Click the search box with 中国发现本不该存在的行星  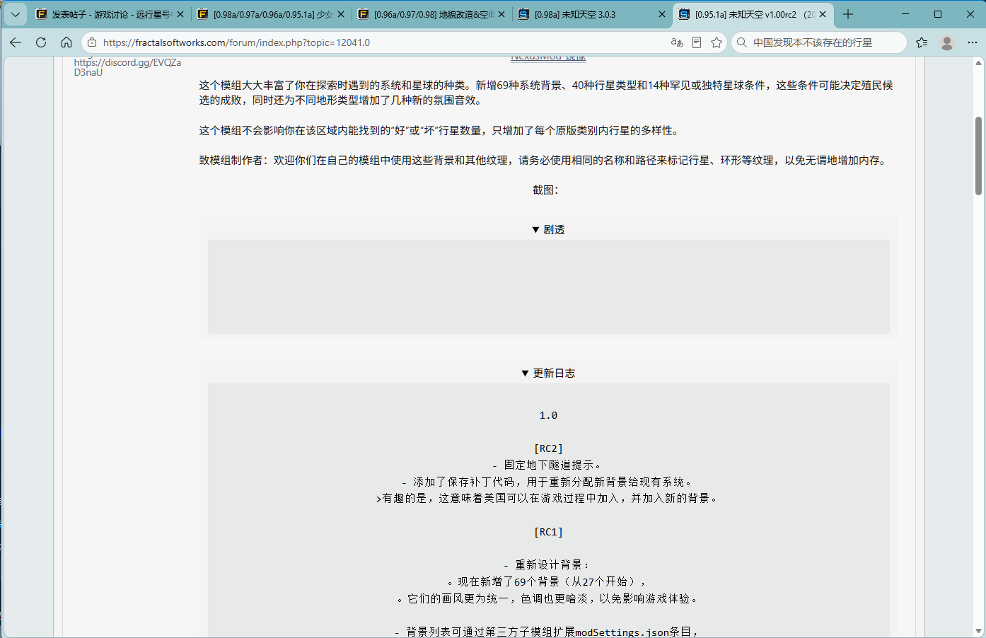[x=820, y=42]
